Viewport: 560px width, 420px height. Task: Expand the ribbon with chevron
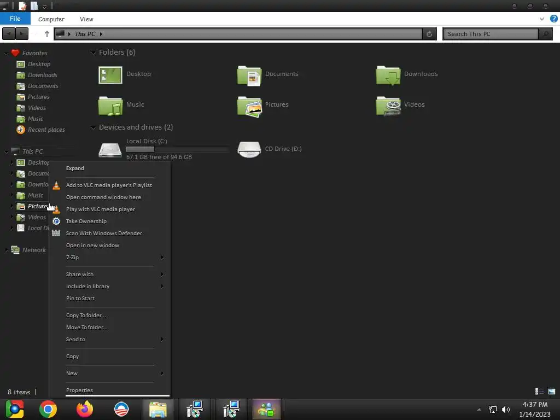coord(542,19)
